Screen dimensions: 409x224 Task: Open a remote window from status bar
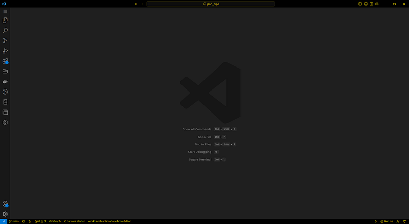tap(4, 221)
